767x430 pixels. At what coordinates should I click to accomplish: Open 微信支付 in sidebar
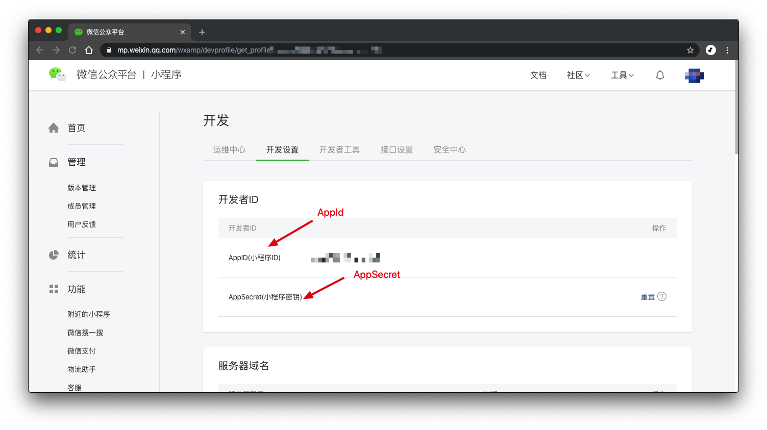pos(82,351)
